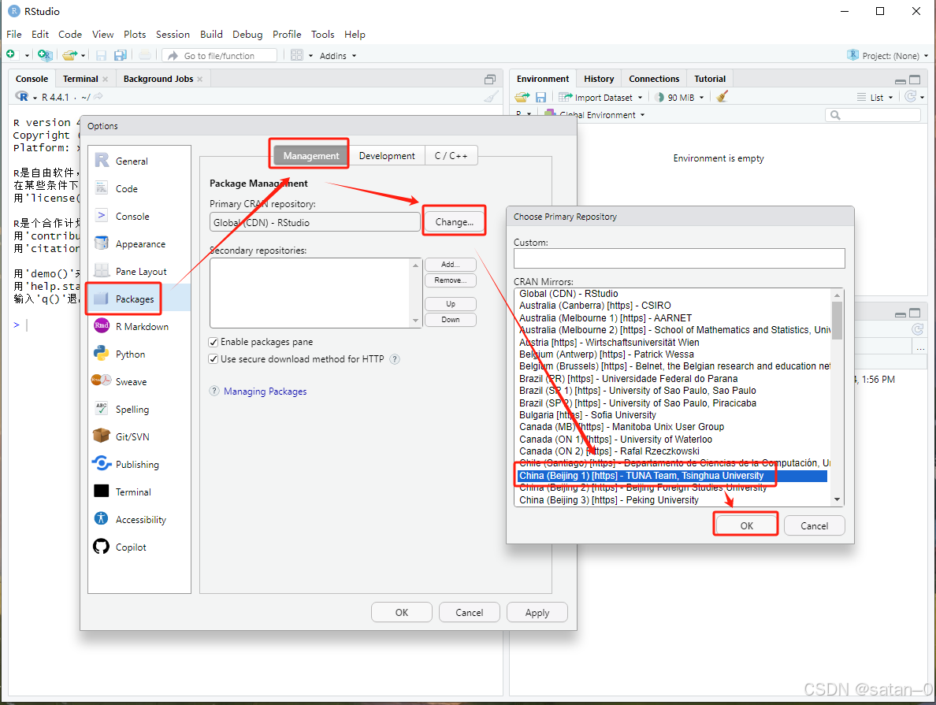936x705 pixels.
Task: Open Pane Layout options in the sidebar
Action: (139, 272)
